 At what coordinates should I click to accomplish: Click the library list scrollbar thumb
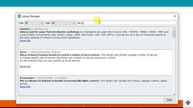(x=174, y=34)
